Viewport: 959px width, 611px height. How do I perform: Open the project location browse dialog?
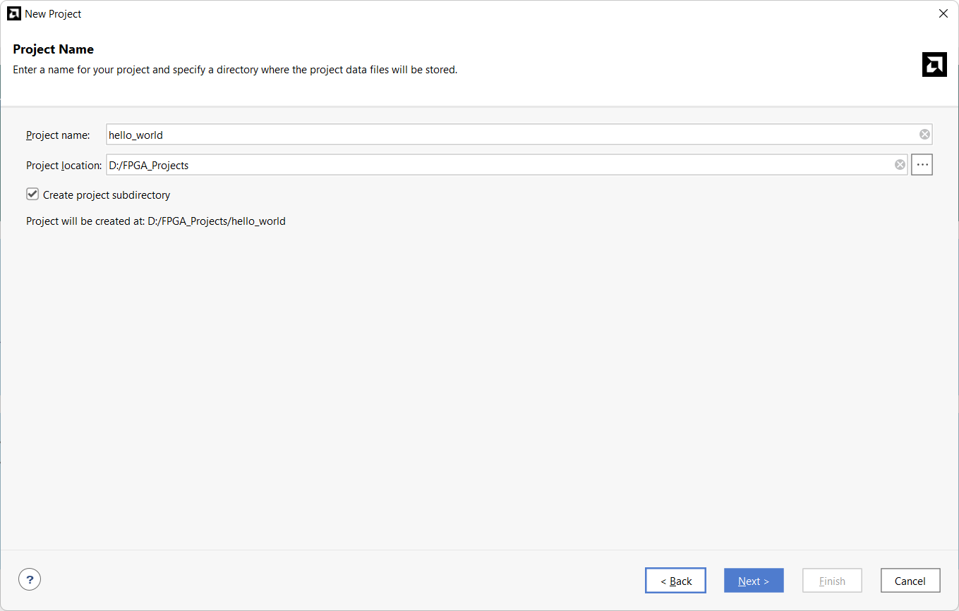tap(922, 165)
